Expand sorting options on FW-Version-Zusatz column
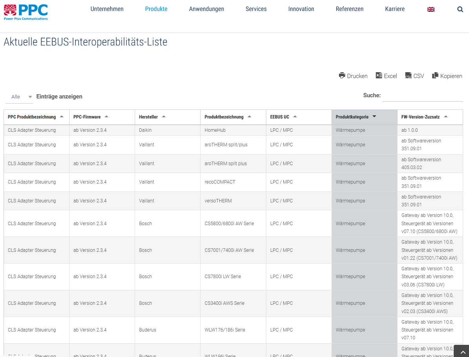Image resolution: width=469 pixels, height=357 pixels. click(445, 117)
